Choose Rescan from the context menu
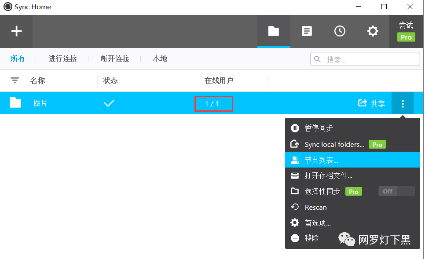 pyautogui.click(x=353, y=207)
